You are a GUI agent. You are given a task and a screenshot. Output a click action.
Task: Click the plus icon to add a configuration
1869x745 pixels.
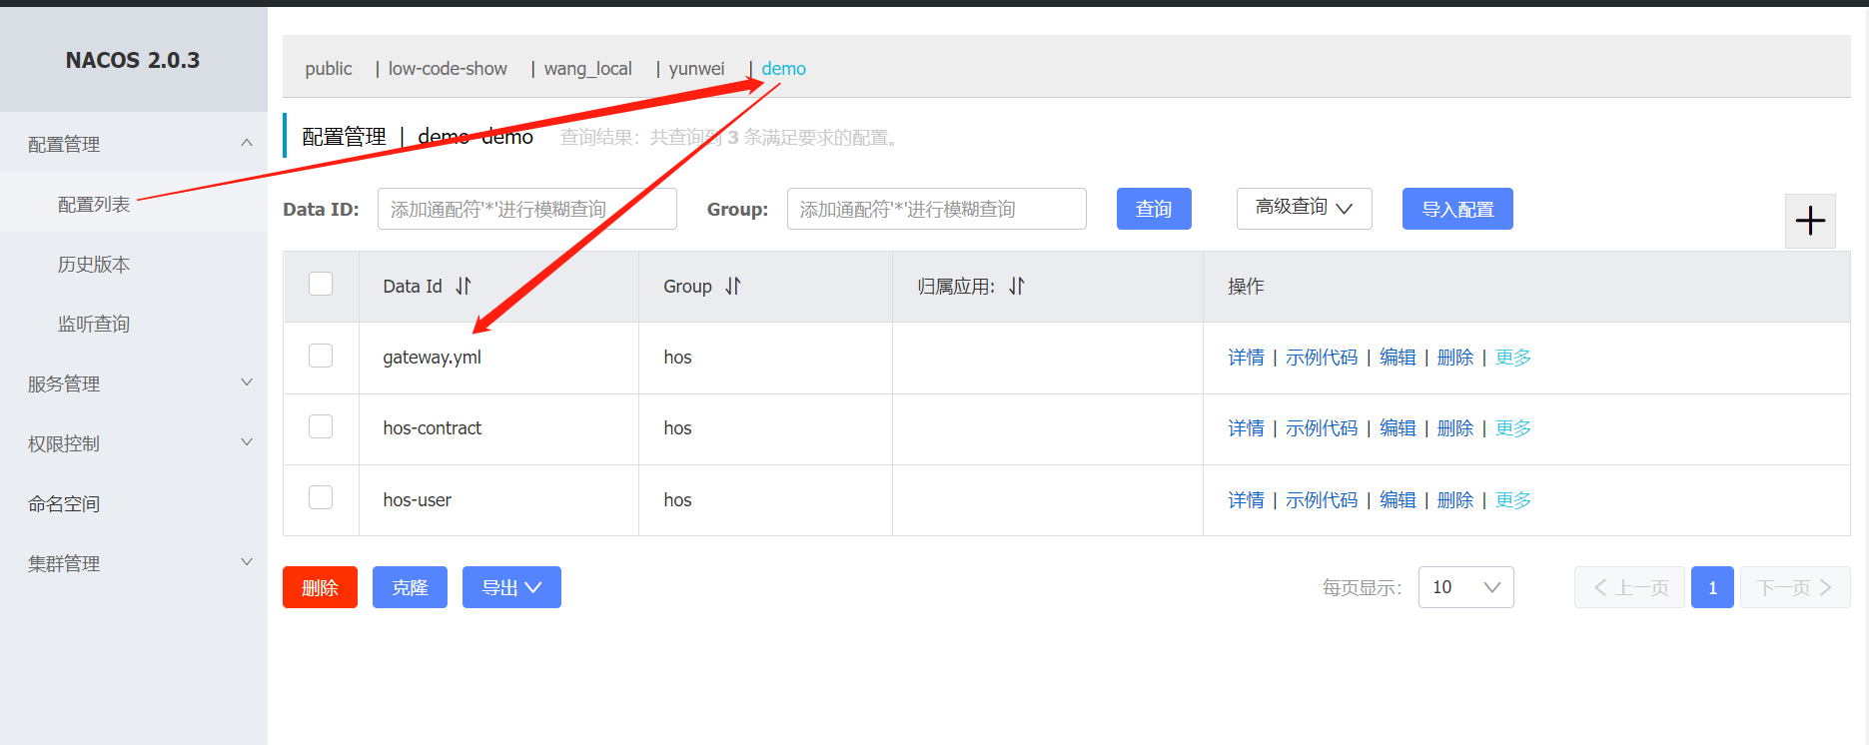tap(1810, 221)
